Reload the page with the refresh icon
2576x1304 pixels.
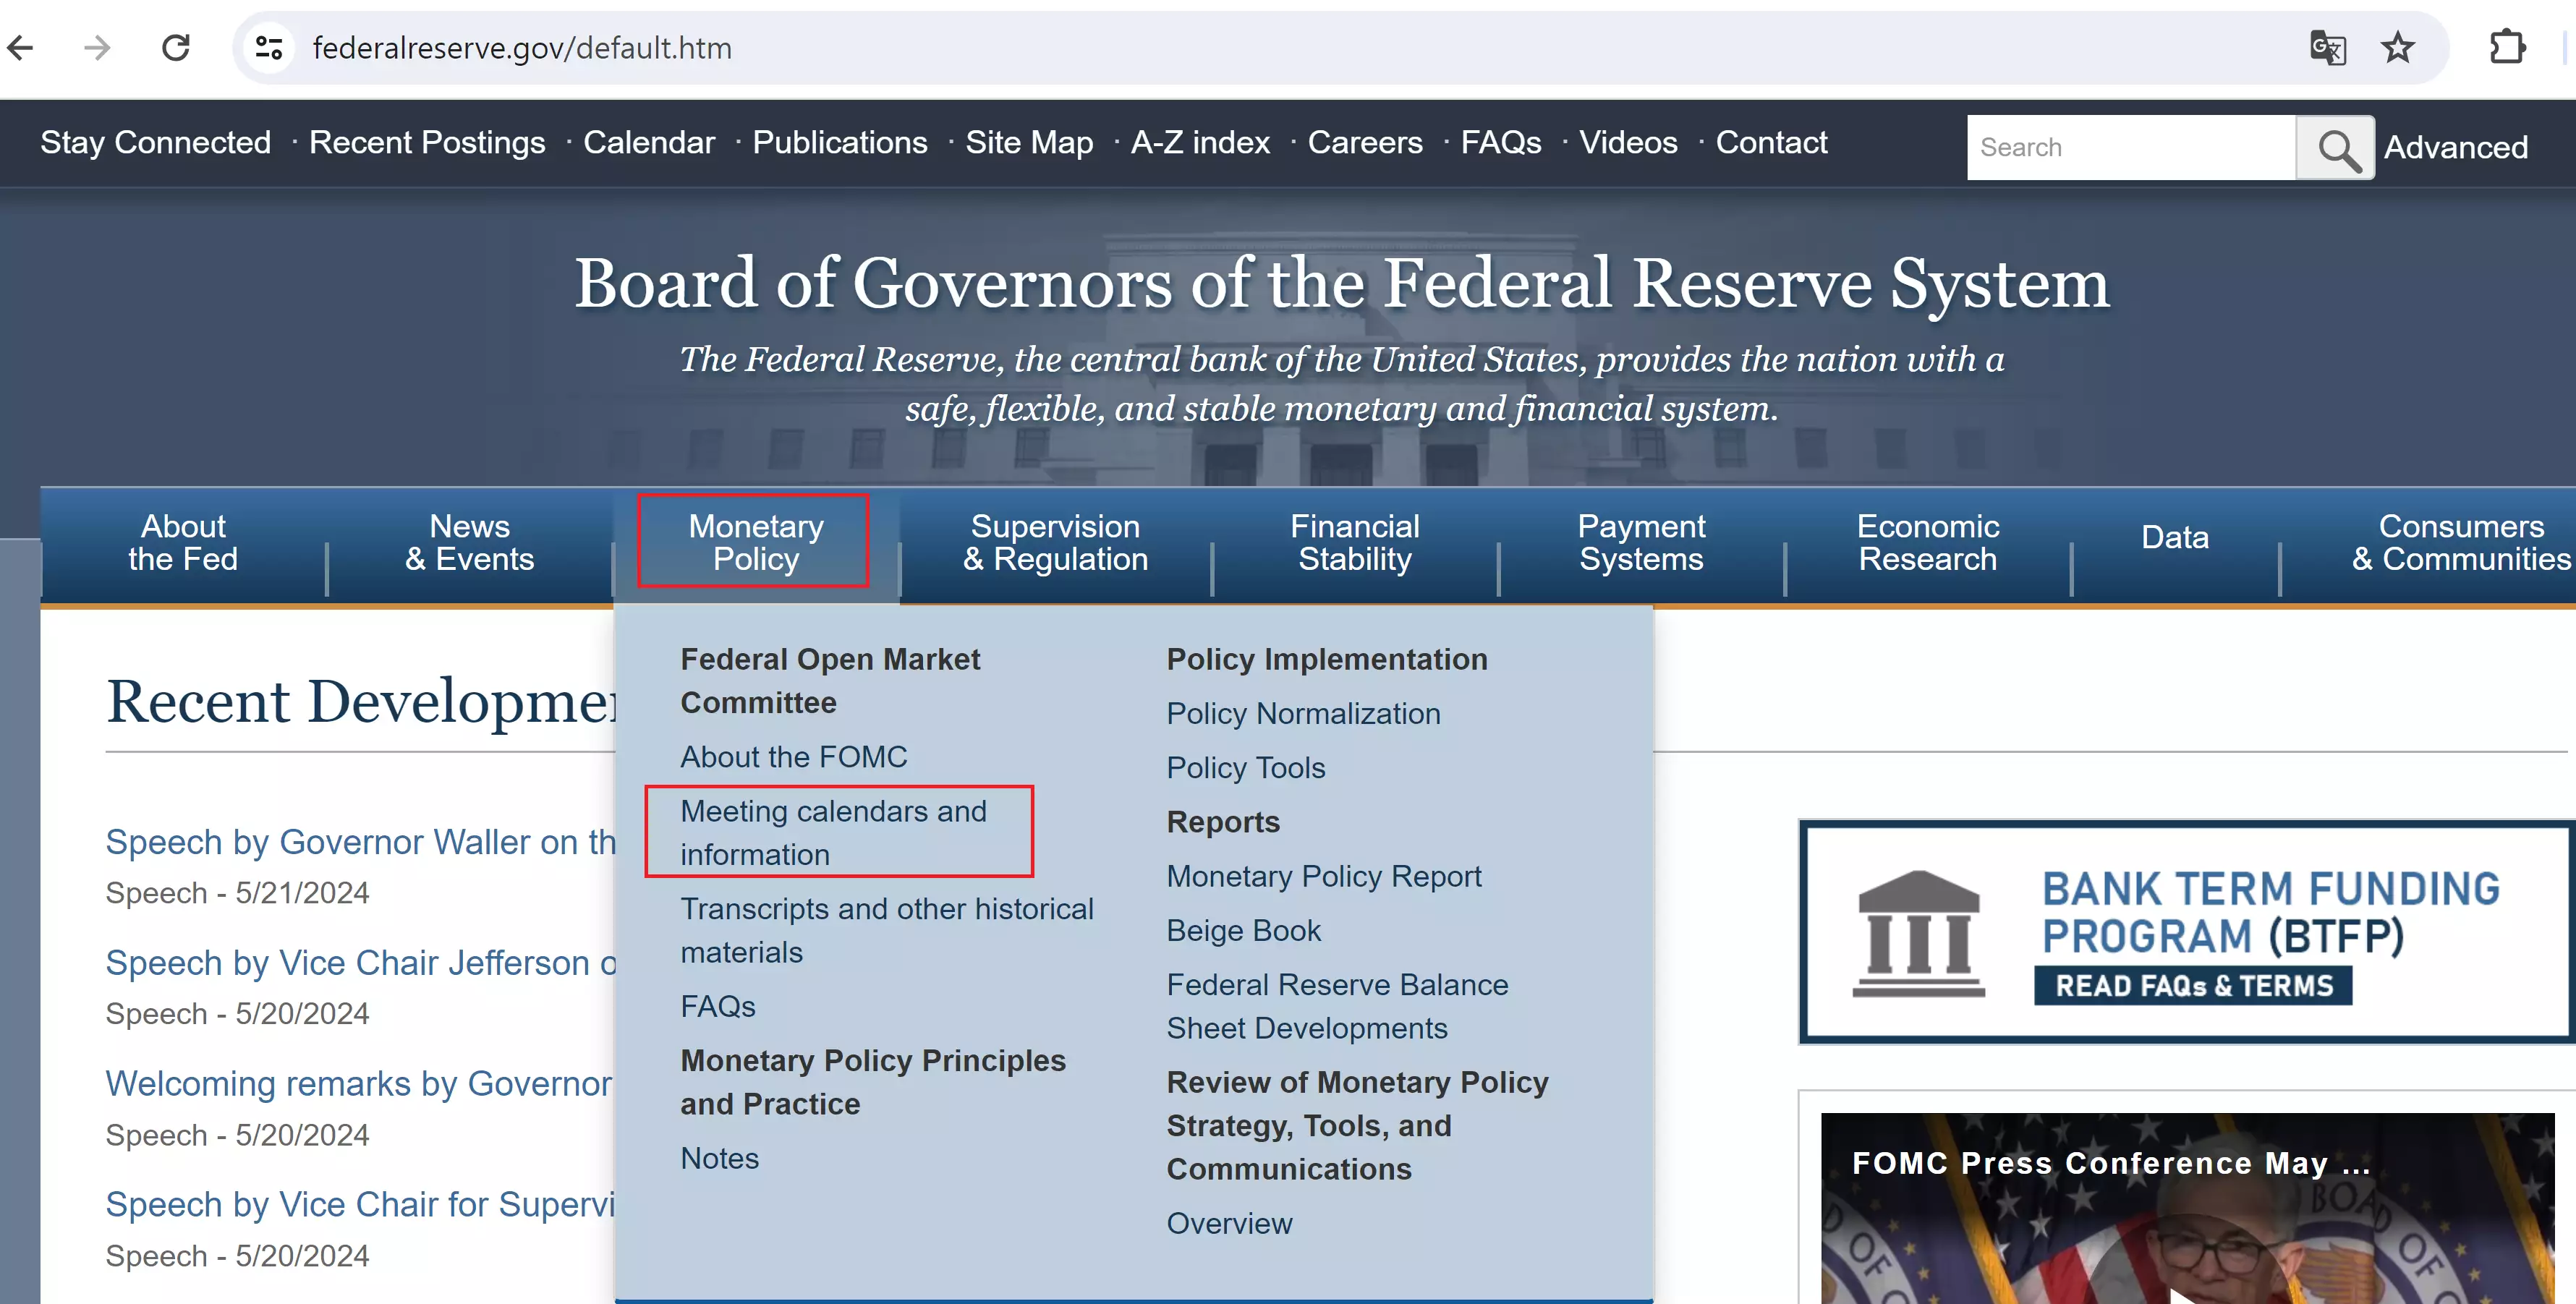pos(176,47)
